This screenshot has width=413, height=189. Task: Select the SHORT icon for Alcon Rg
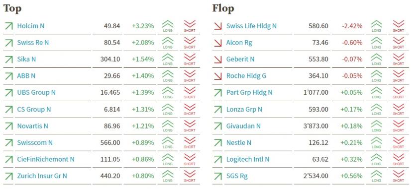[399, 43]
